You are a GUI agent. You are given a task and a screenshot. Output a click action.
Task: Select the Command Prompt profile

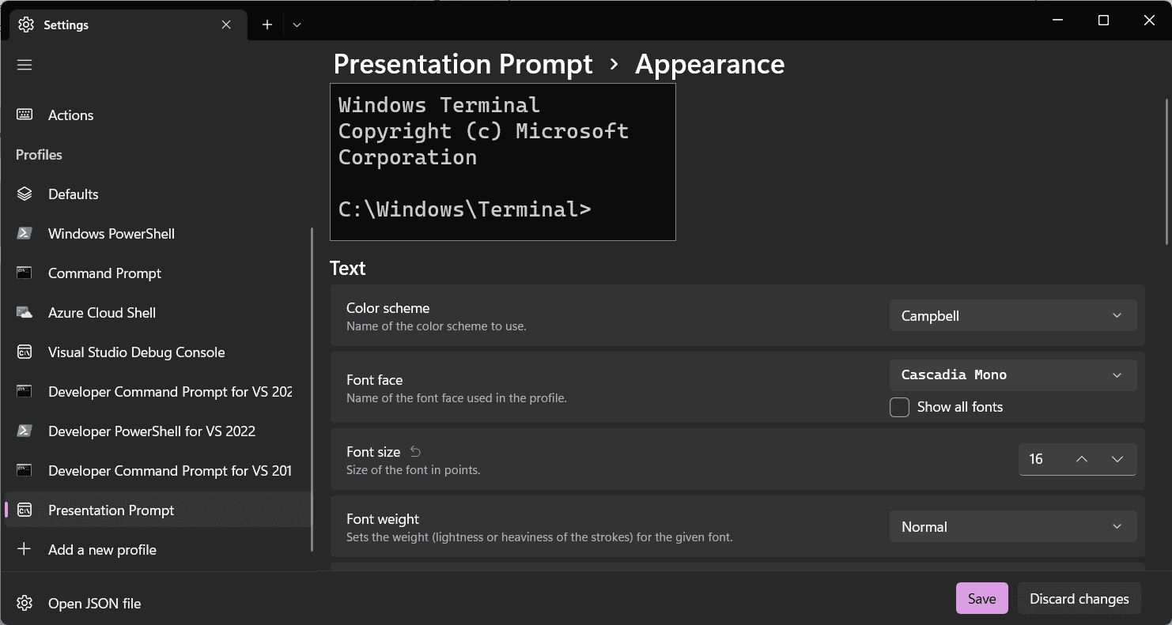tap(104, 273)
